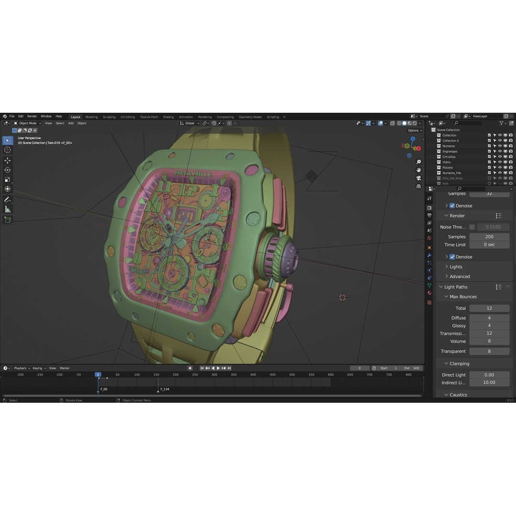The image size is (516, 516).
Task: Open the Transform Orientation Global dropdown
Action: [189, 123]
